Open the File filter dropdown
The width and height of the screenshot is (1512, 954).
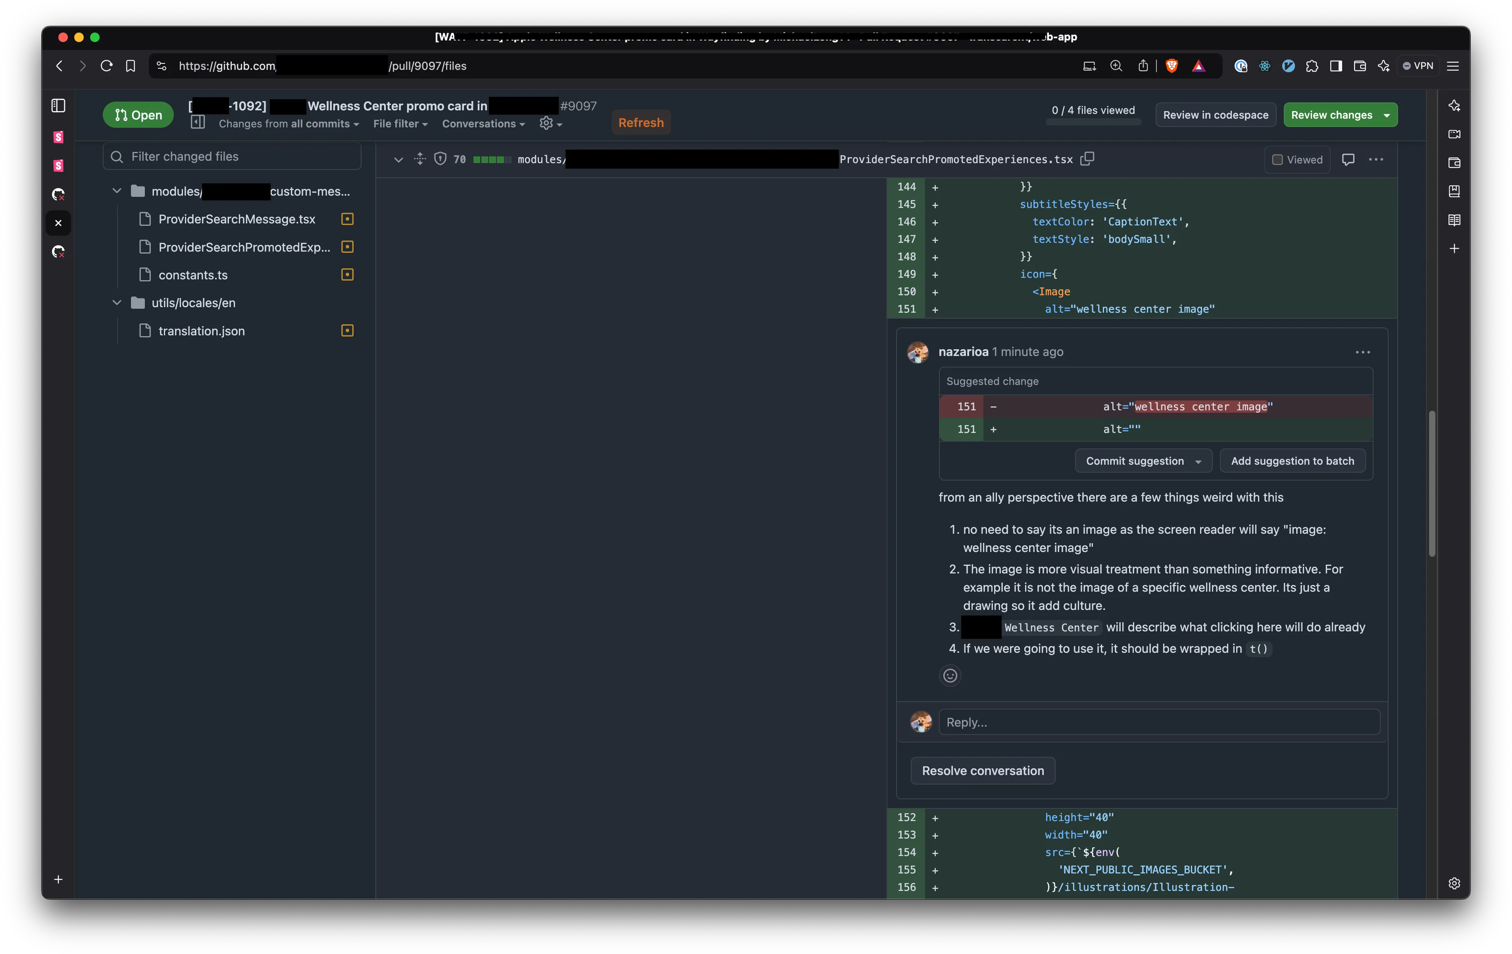pyautogui.click(x=400, y=124)
